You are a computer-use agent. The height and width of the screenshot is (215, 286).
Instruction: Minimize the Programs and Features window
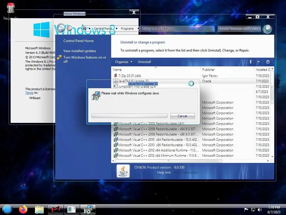(x=250, y=17)
